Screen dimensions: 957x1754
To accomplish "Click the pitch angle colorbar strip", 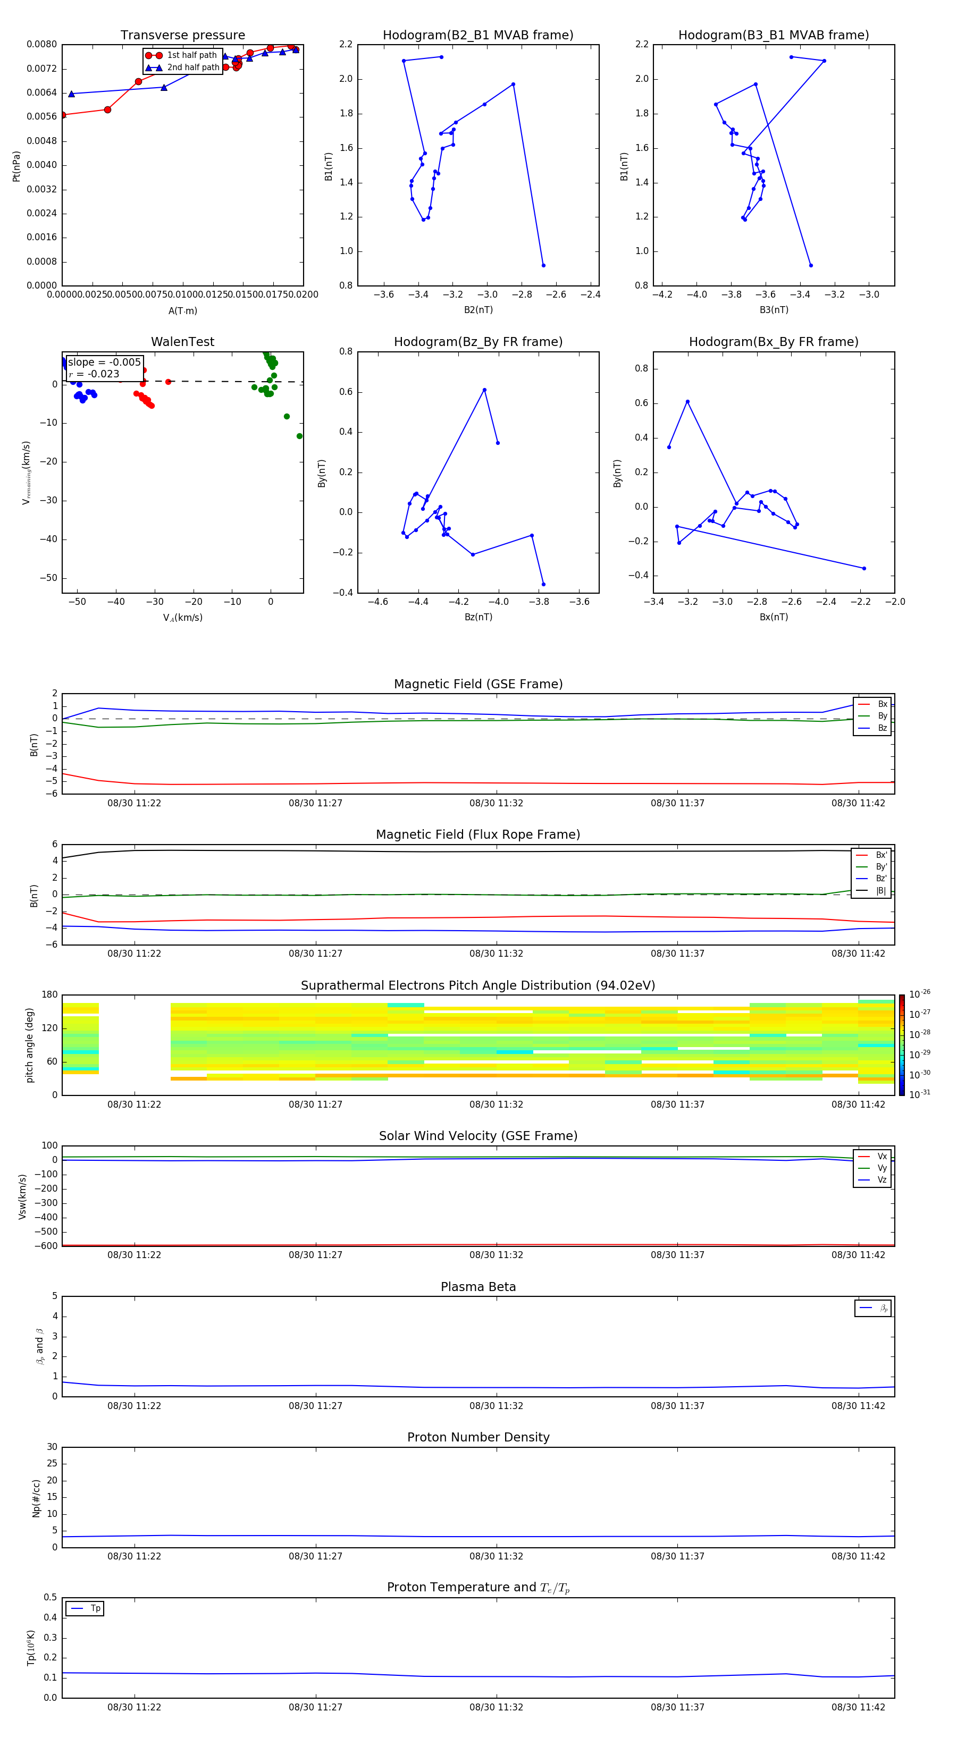I will 902,1045.
